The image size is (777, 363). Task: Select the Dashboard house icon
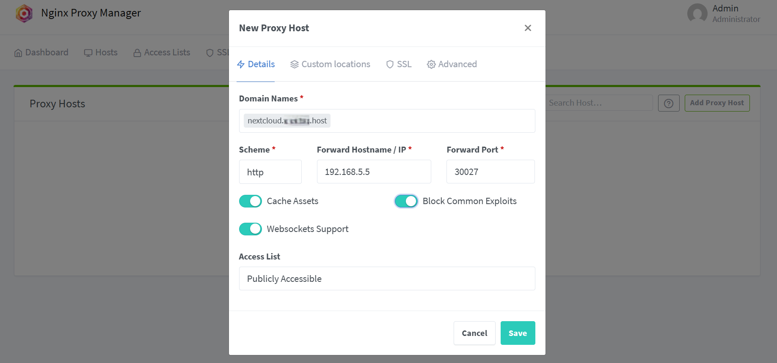18,52
